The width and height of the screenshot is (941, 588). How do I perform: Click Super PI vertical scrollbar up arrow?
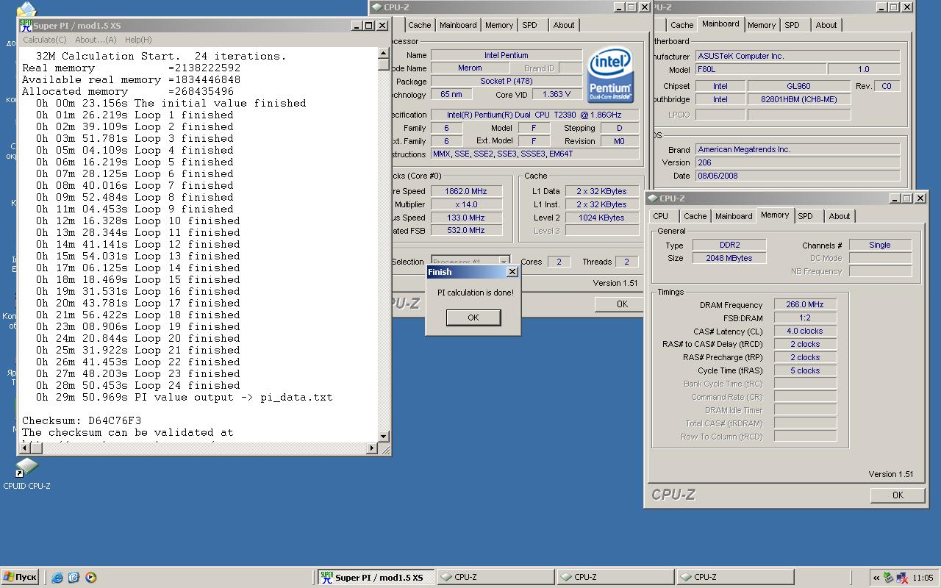click(384, 54)
